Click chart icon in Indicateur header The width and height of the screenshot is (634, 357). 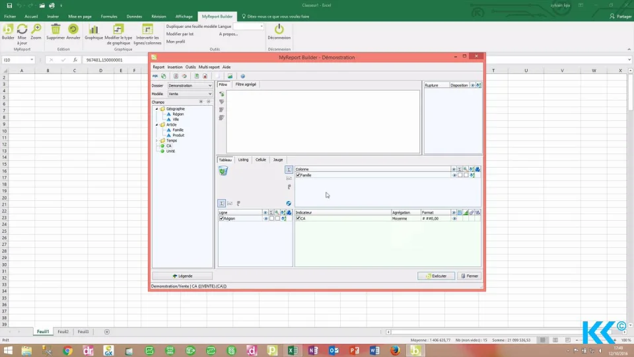[x=466, y=212]
